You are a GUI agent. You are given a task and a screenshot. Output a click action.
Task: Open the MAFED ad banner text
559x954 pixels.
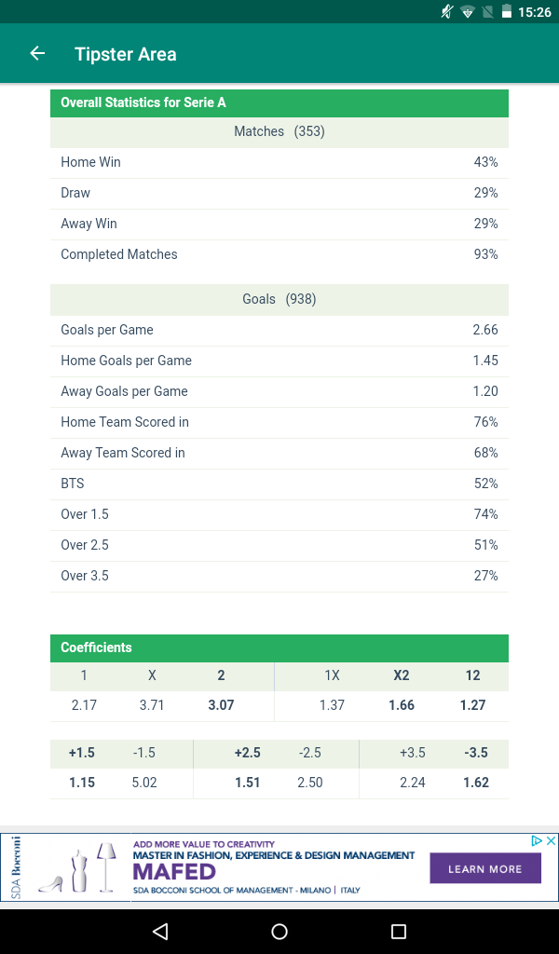pyautogui.click(x=174, y=872)
